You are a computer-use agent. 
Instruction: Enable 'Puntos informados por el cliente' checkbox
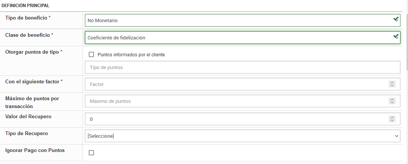point(91,54)
